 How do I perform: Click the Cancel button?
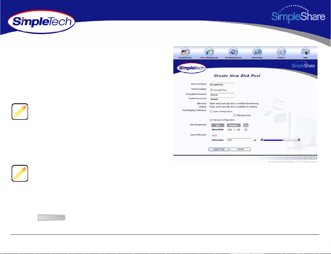click(240, 150)
